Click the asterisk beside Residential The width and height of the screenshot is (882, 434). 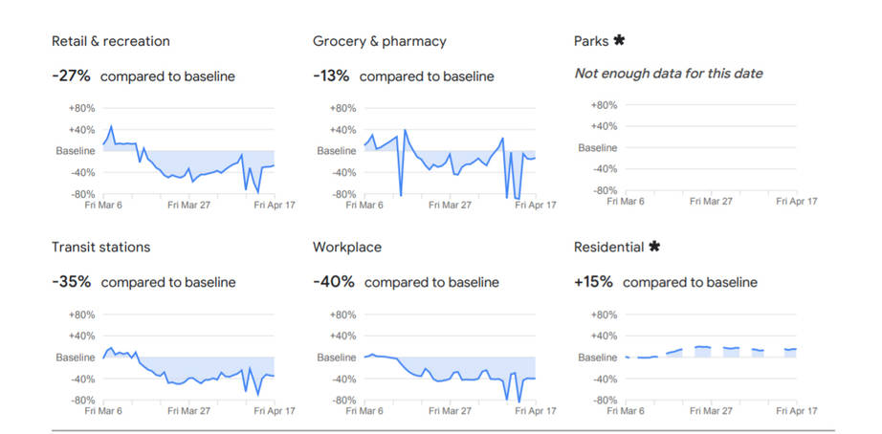click(654, 247)
